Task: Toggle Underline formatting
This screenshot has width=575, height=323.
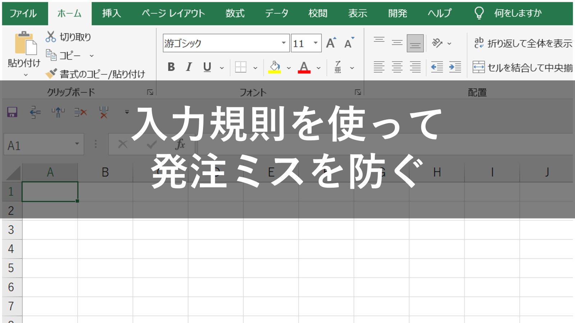Action: 207,67
